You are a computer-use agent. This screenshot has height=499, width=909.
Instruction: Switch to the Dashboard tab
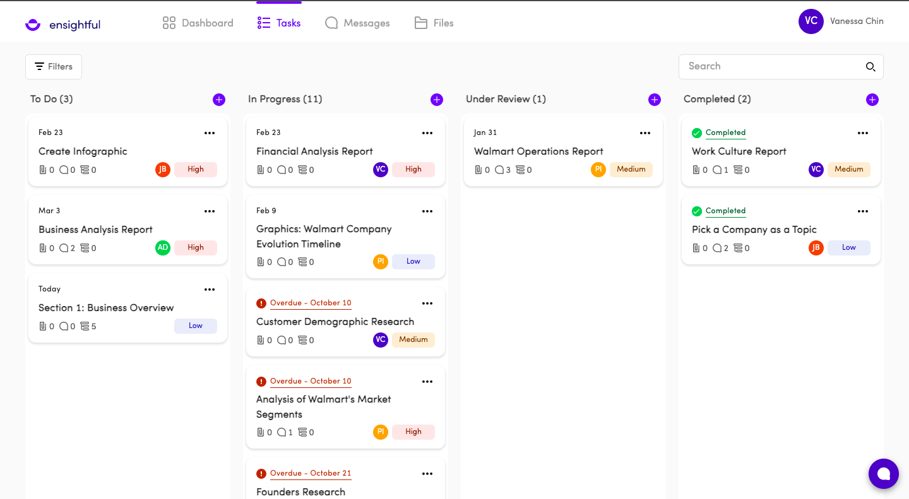[198, 23]
